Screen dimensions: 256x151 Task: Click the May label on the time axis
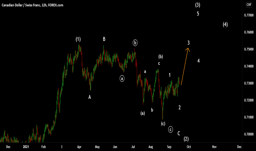pyautogui.click(x=97, y=147)
